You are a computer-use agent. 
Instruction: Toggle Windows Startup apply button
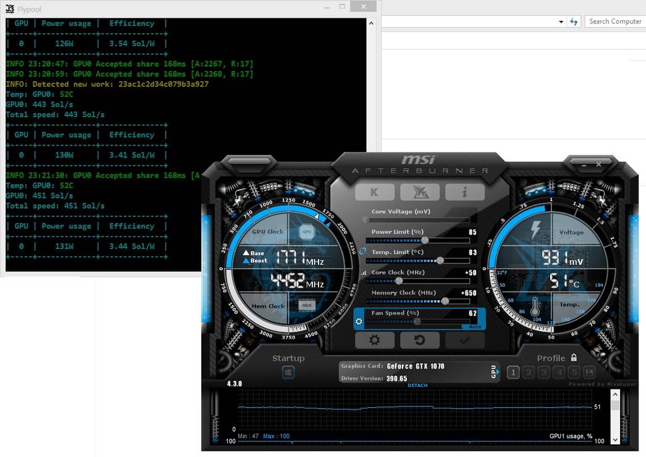click(x=288, y=373)
